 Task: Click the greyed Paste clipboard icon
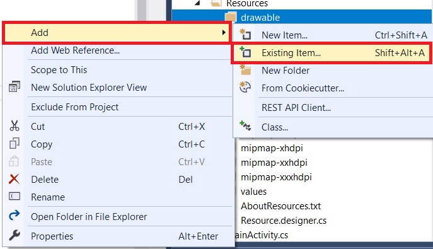[x=14, y=161]
